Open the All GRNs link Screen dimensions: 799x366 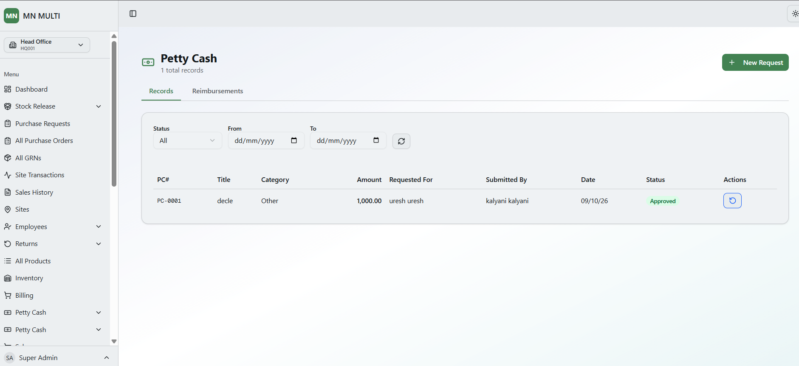[x=28, y=158]
